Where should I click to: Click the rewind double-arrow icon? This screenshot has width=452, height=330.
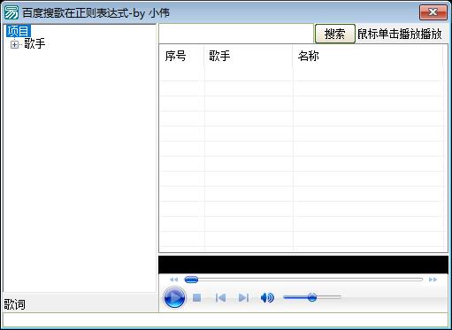tap(173, 280)
